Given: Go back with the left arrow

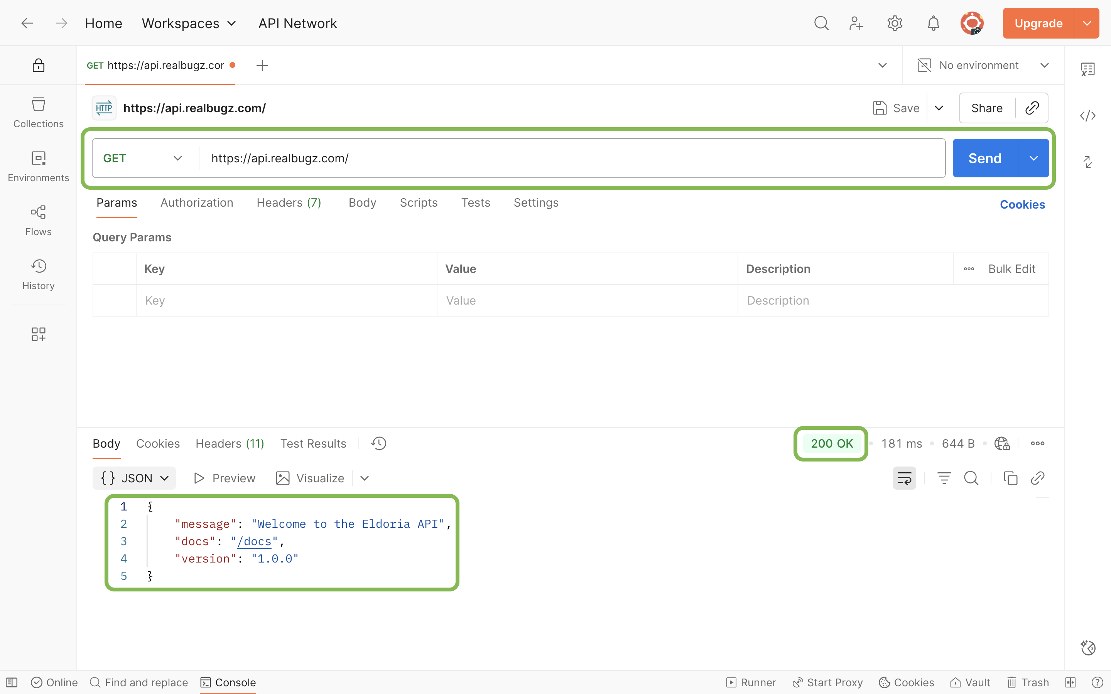Looking at the screenshot, I should (x=27, y=23).
